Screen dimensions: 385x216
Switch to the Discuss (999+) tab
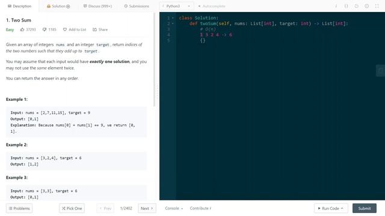97,6
